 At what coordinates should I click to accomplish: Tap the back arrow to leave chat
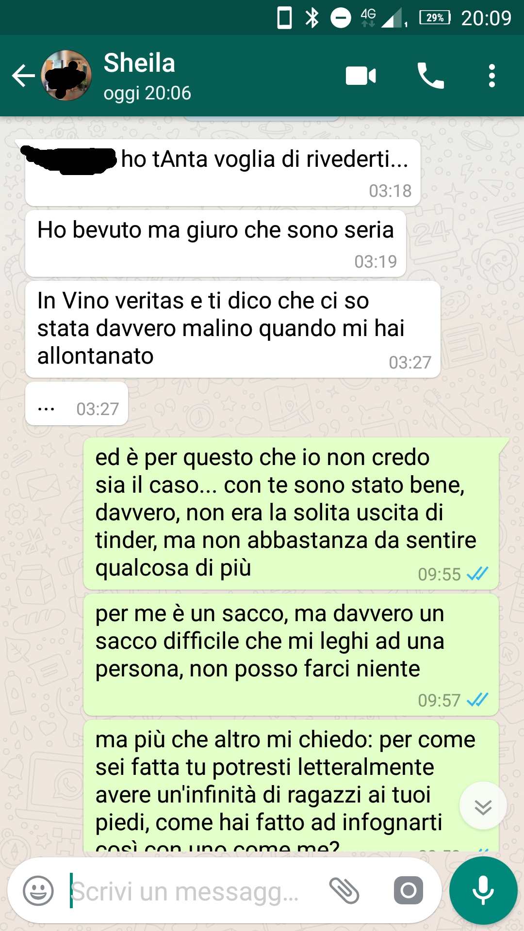tap(23, 76)
